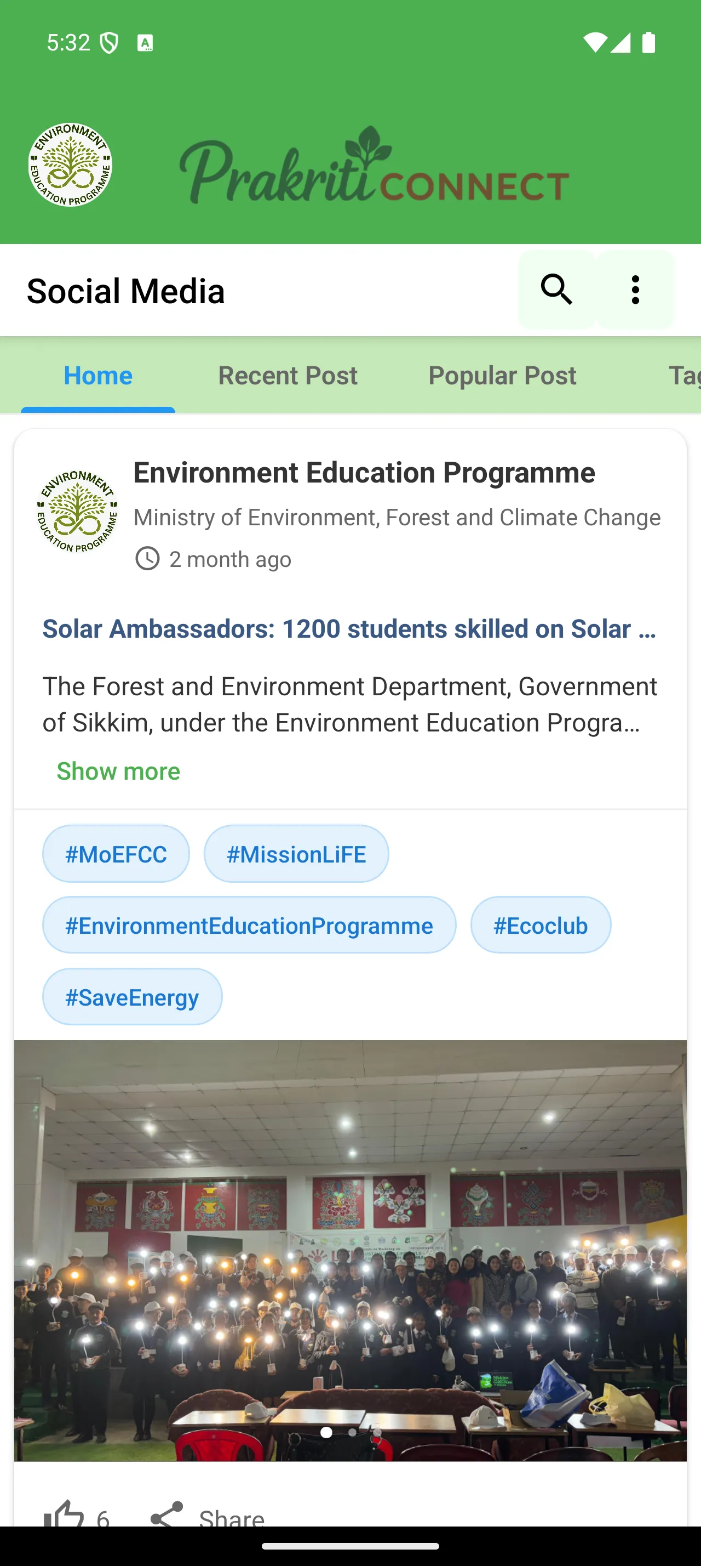Tap the #SaveEnergy hashtag chip
Viewport: 701px width, 1566px height.
tap(133, 997)
